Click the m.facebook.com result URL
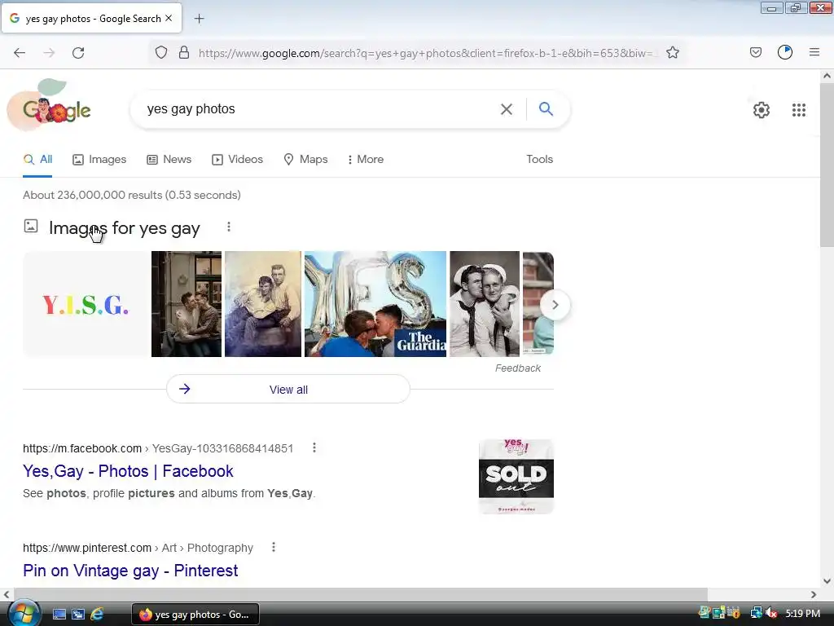Image resolution: width=834 pixels, height=626 pixels. (158, 448)
